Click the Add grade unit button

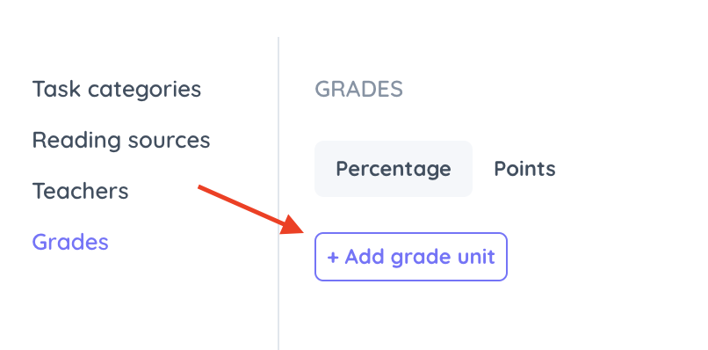411,257
